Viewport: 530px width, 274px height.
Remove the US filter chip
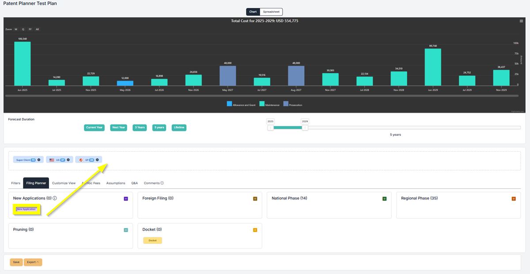point(68,160)
